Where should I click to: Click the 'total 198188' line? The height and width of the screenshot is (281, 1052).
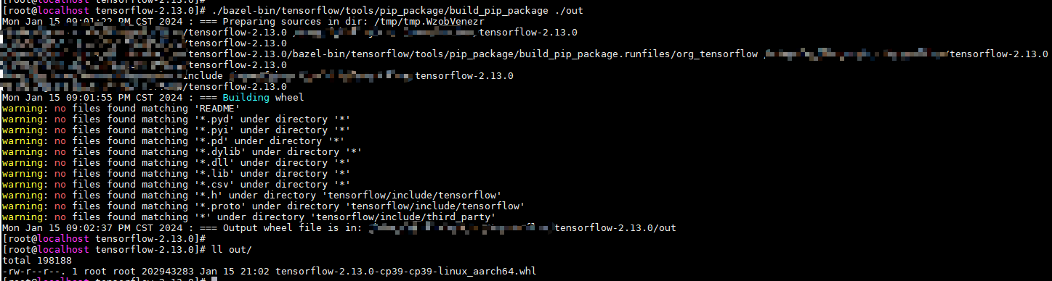coord(37,261)
